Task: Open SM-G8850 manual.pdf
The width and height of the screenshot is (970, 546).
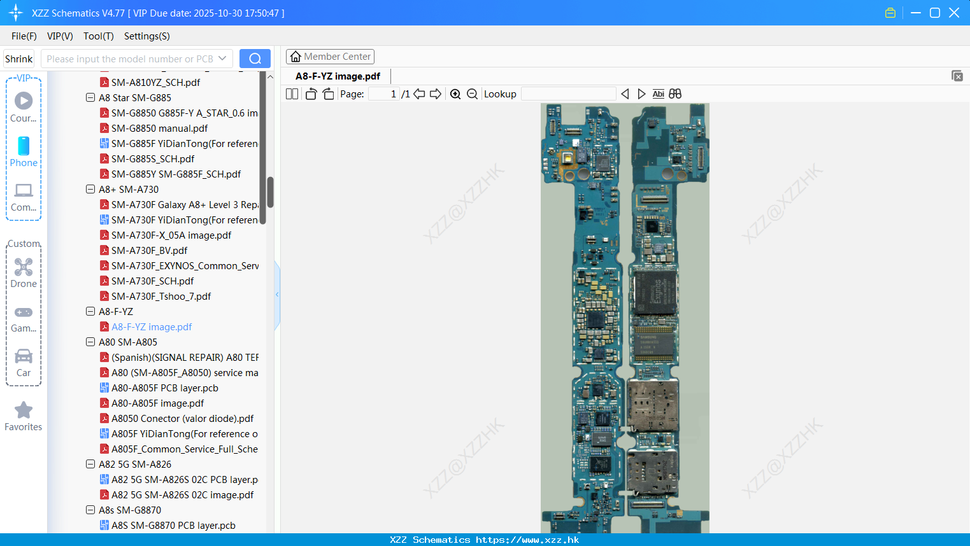Action: [159, 128]
